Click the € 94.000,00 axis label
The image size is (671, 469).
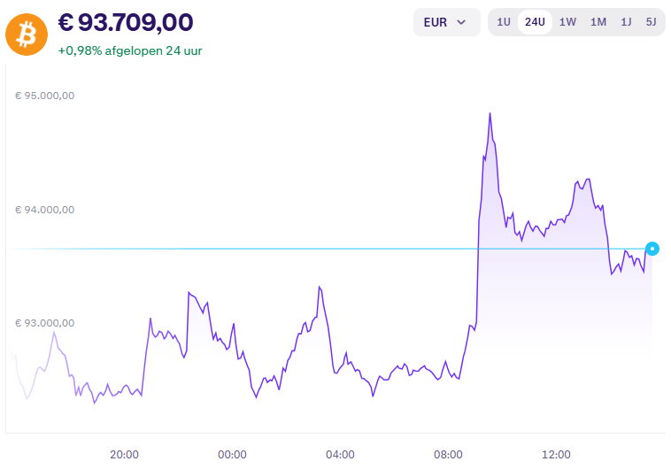pos(44,210)
